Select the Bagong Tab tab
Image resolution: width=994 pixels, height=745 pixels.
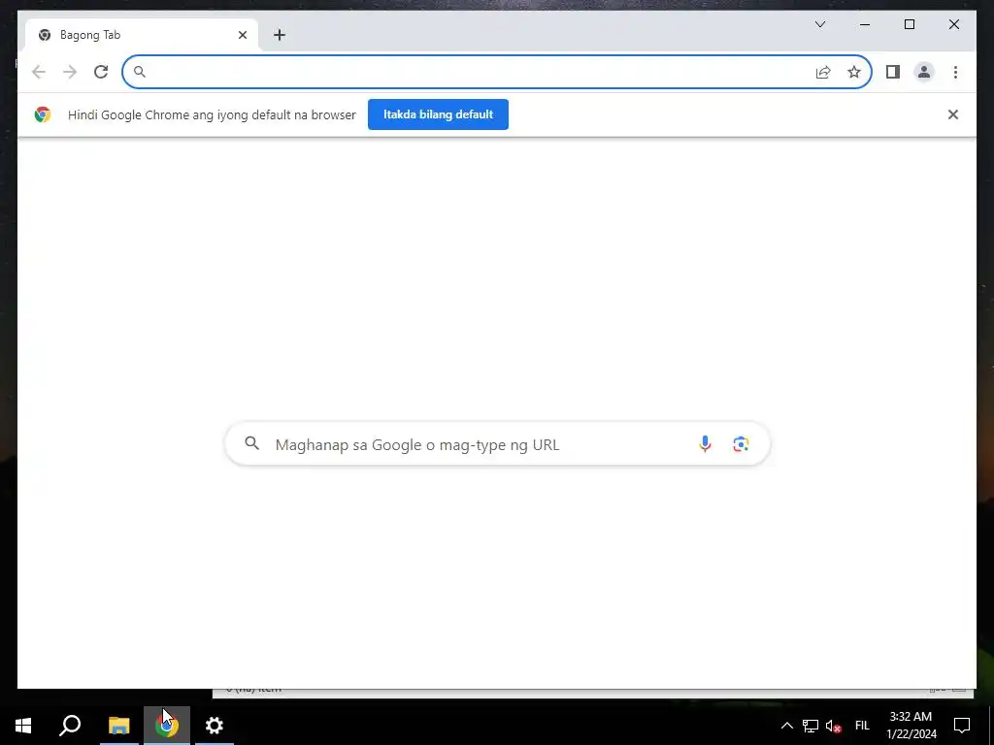tap(142, 35)
